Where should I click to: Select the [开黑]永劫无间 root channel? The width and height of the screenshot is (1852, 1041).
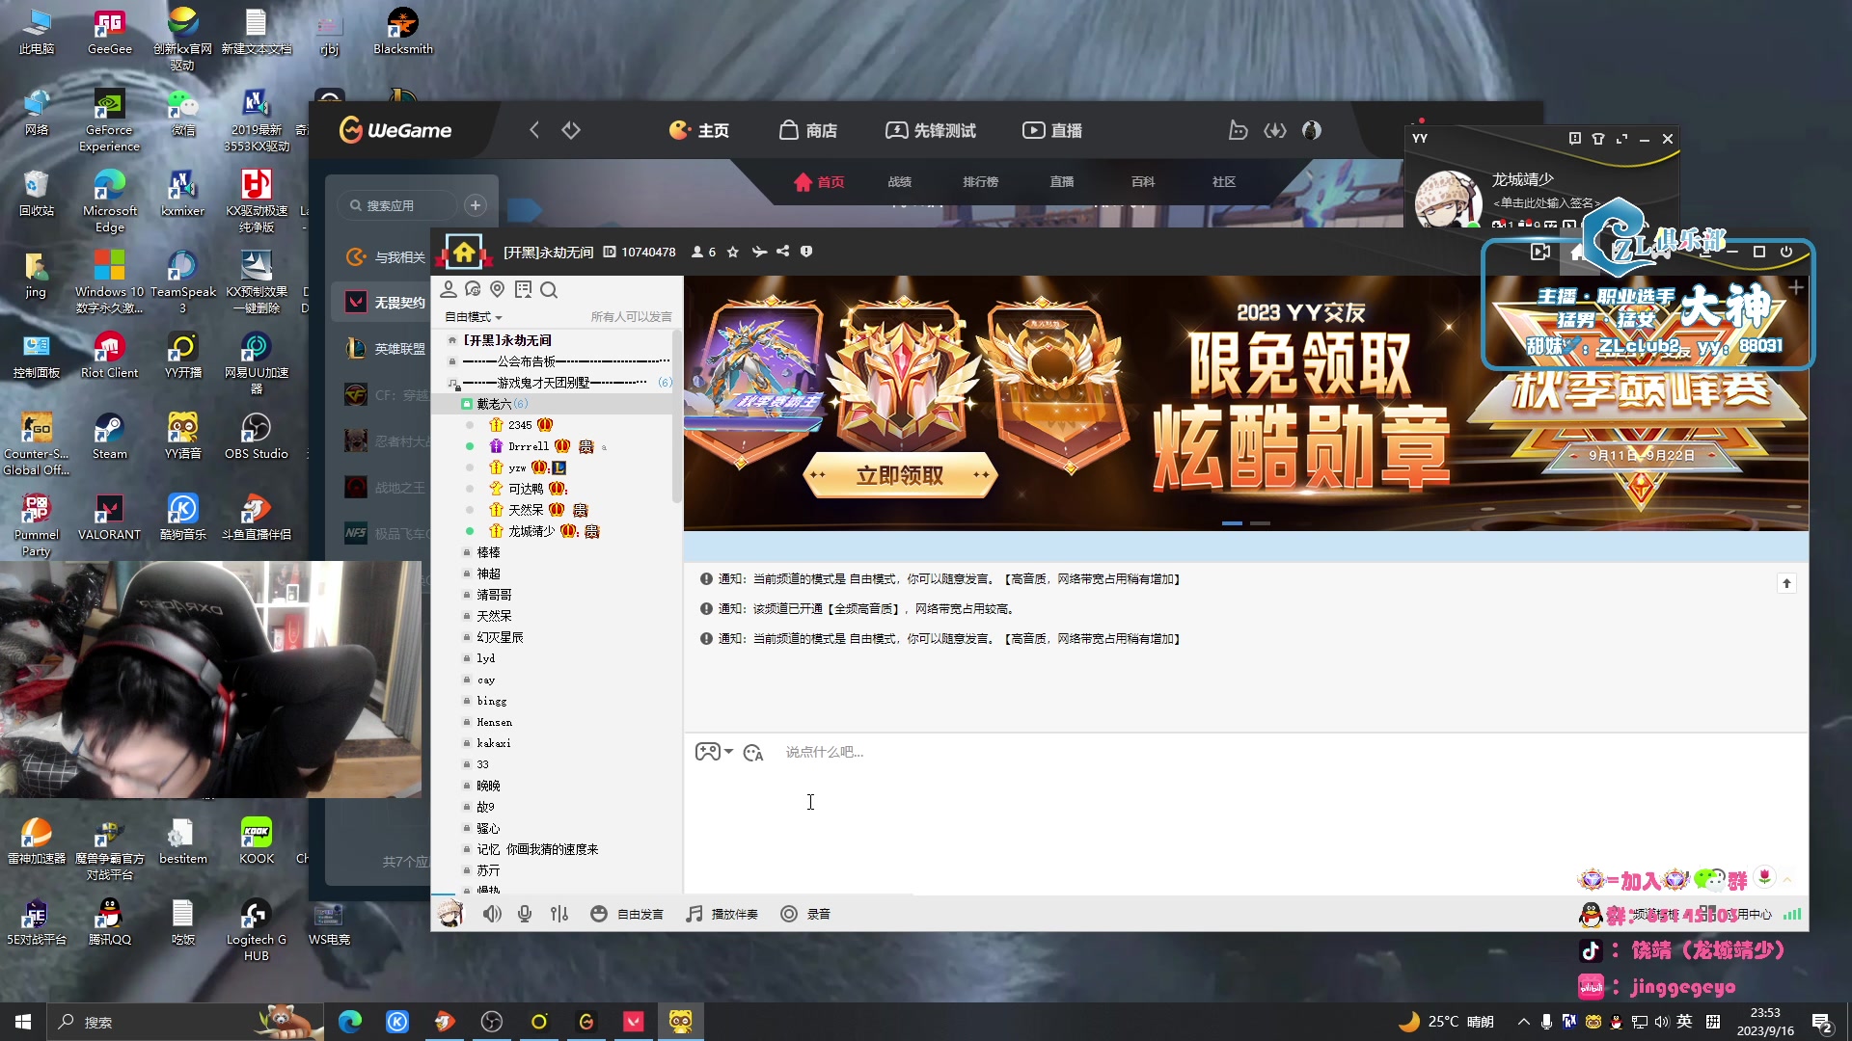(x=507, y=340)
